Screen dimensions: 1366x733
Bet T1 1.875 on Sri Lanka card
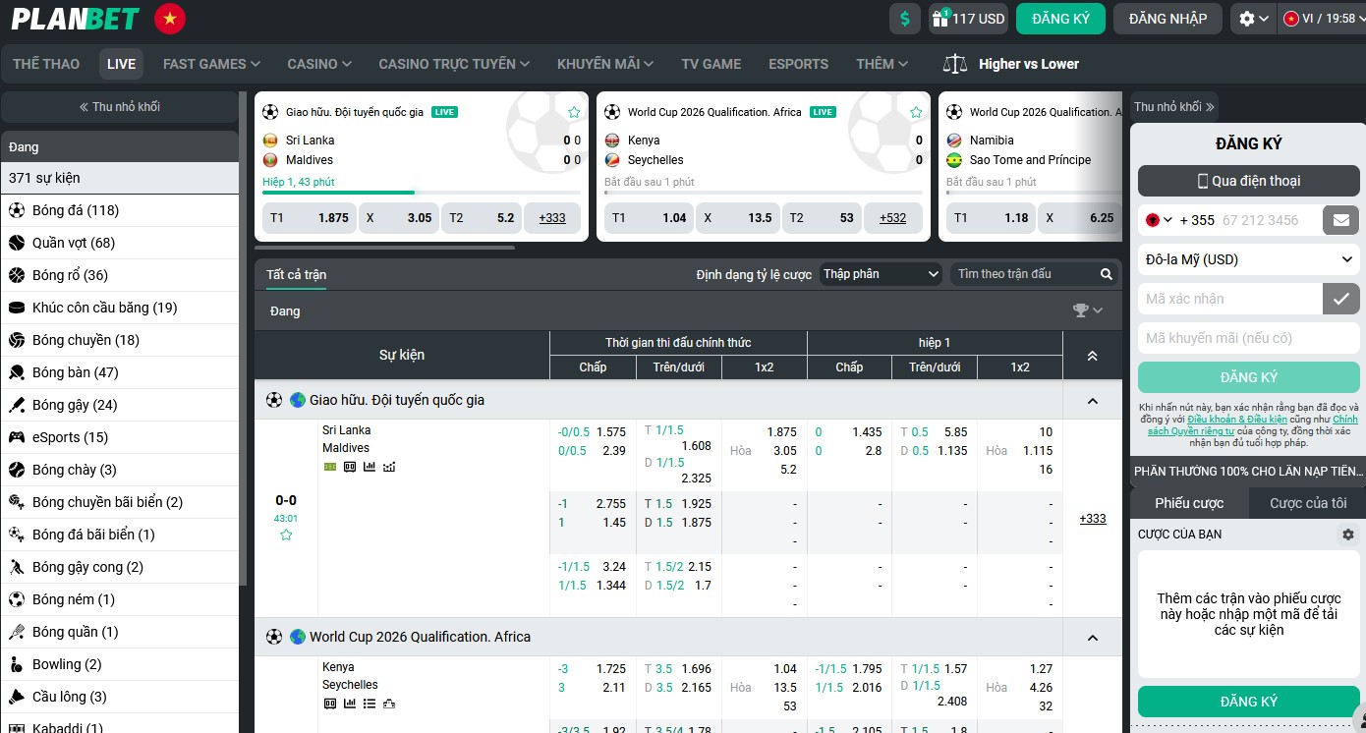[x=309, y=218]
